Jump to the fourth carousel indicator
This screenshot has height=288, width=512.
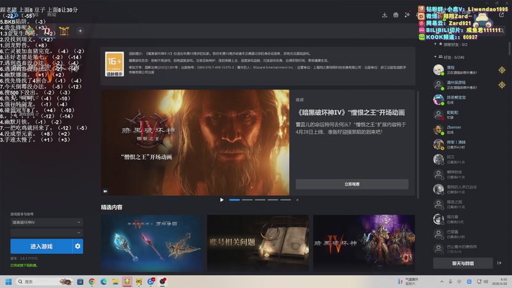coord(273,200)
